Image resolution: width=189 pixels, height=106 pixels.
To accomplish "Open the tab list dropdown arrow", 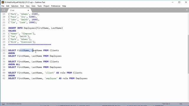I will click(x=187, y=10).
